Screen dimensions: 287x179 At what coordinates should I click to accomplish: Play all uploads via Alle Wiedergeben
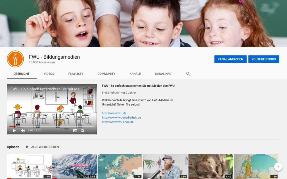point(42,147)
